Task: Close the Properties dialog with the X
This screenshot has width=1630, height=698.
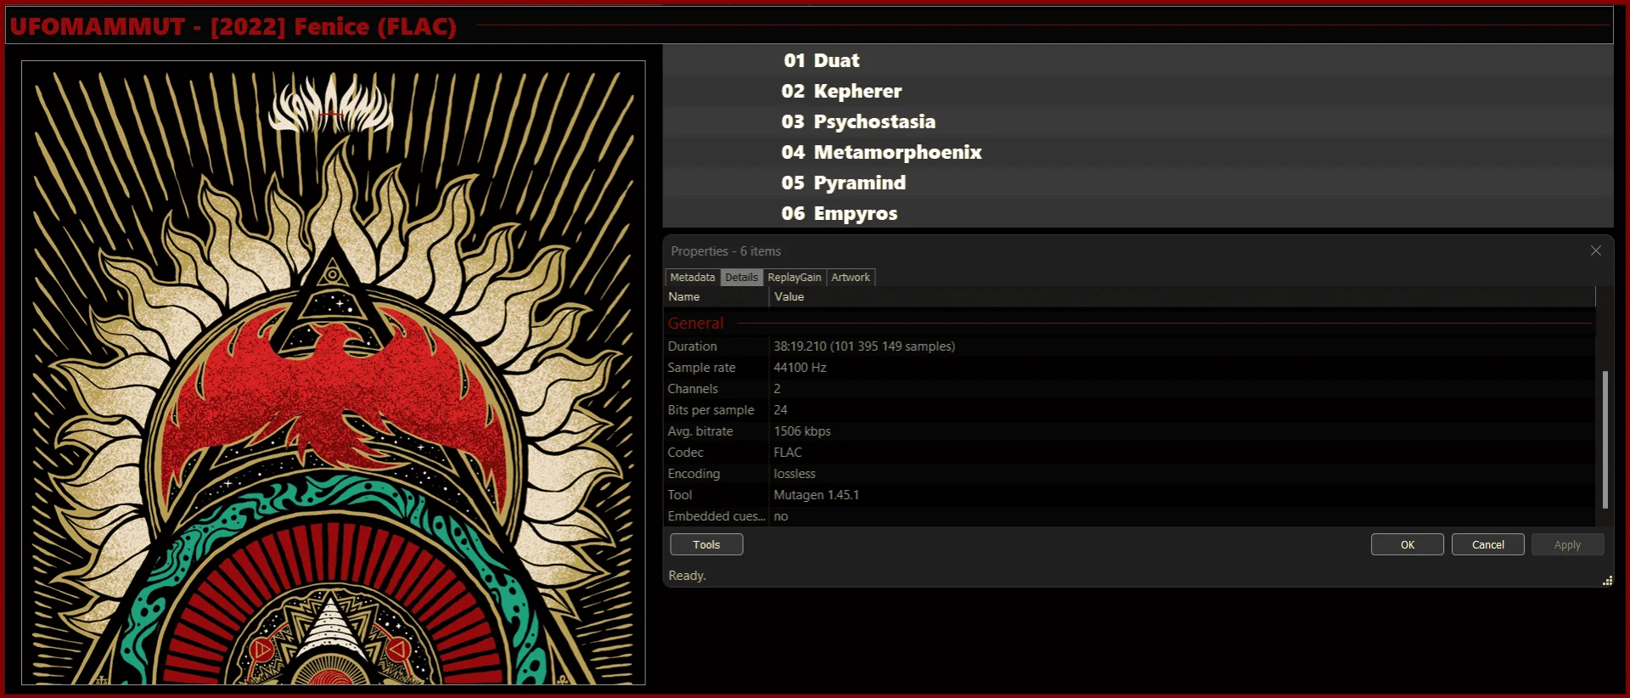Action: coord(1595,250)
